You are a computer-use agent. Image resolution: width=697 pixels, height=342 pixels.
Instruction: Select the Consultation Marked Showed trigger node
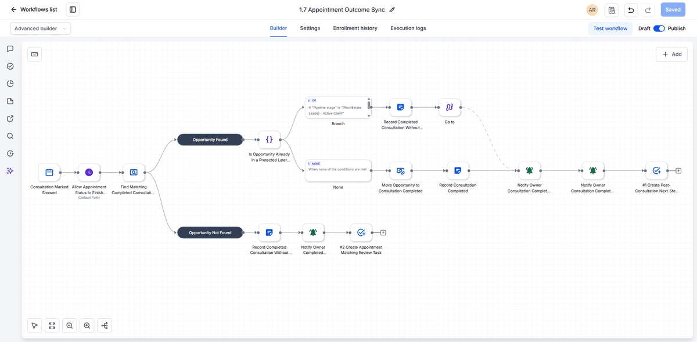coord(49,172)
